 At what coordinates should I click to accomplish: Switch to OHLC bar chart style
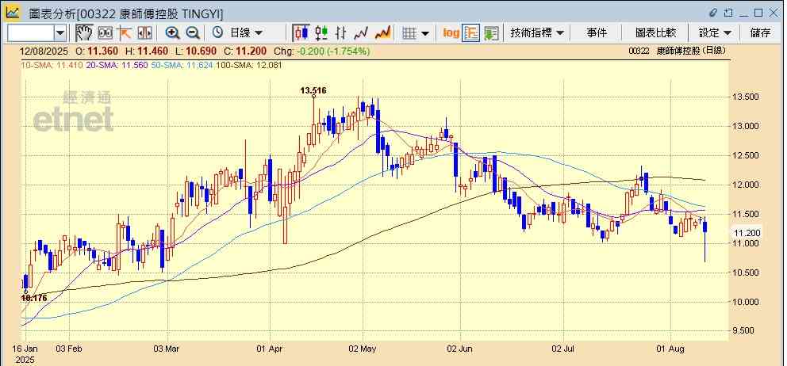341,33
